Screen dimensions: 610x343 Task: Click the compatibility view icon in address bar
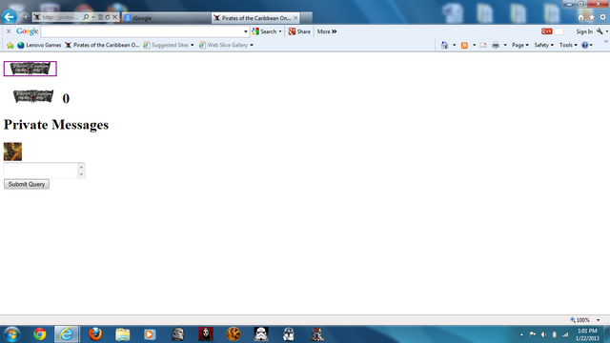tap(100, 17)
